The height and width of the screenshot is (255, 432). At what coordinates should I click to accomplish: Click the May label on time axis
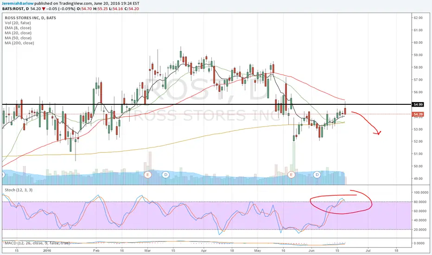coord(258,250)
